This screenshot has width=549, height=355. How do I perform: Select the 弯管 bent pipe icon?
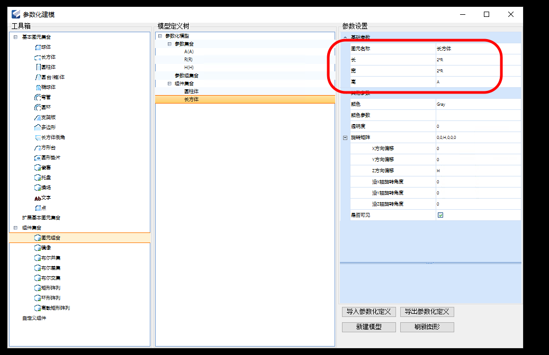pos(38,98)
